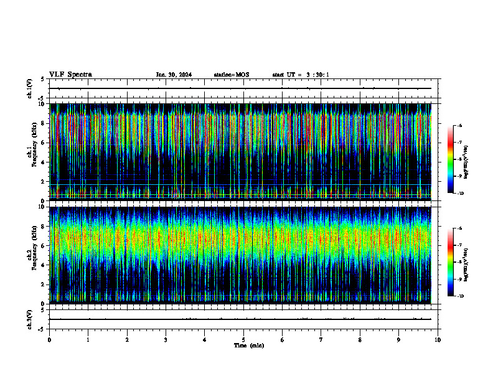The height and width of the screenshot is (381, 493).
Task: Click time axis tick label "9"
Action: coord(398,340)
